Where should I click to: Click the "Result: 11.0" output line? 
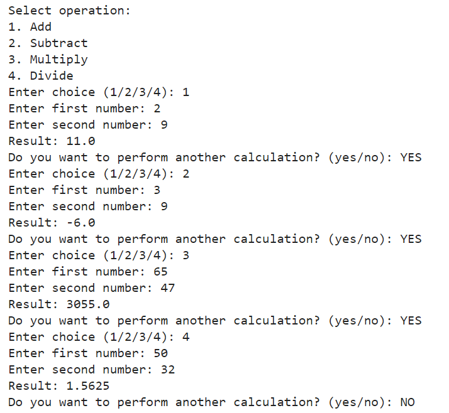(52, 141)
